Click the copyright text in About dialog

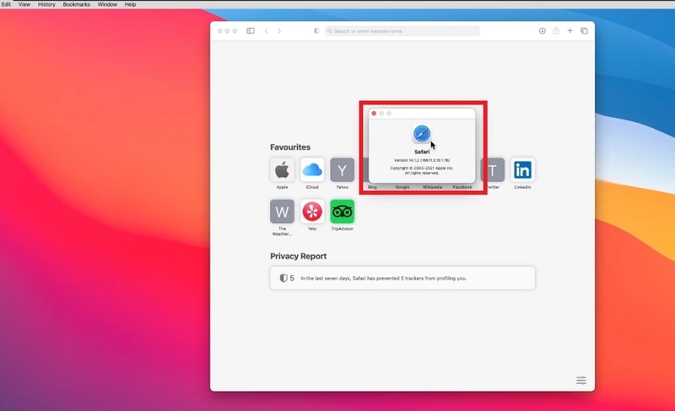pos(422,171)
